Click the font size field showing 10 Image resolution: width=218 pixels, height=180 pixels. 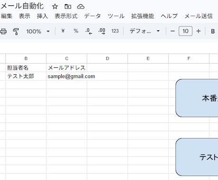tap(185, 31)
